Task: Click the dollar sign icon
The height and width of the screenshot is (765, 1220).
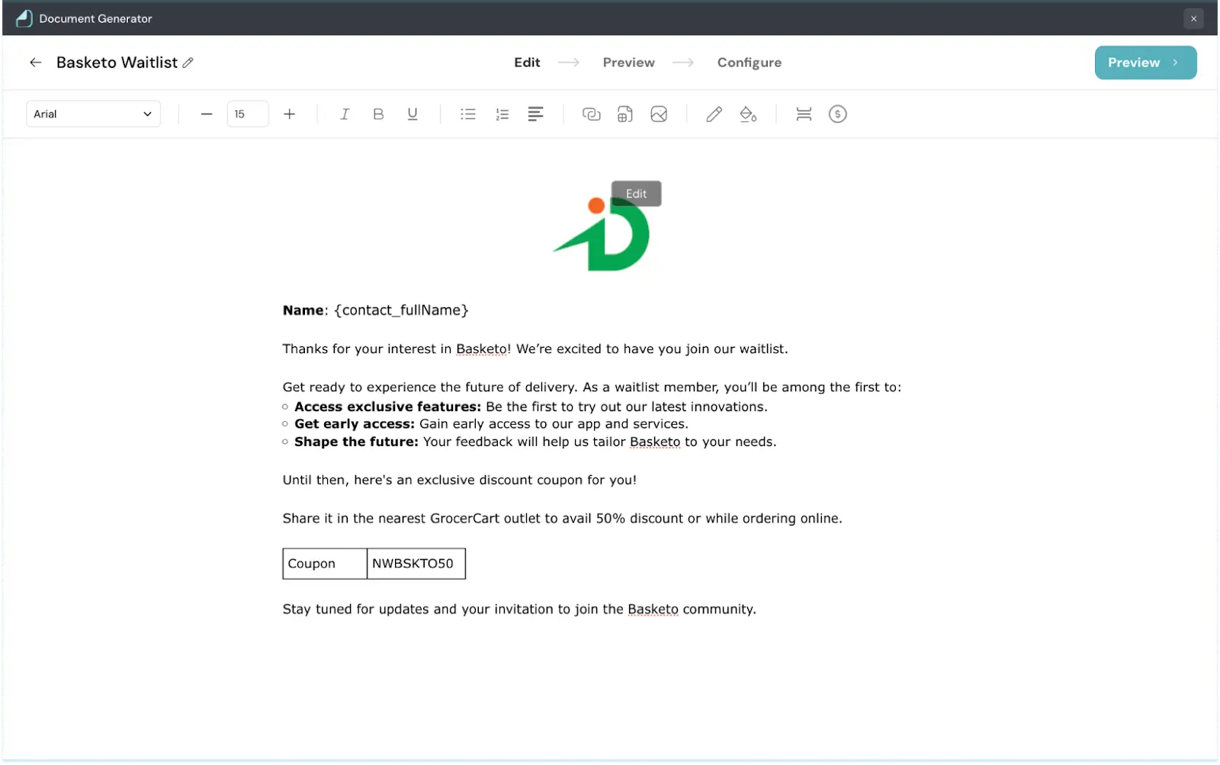Action: (837, 114)
